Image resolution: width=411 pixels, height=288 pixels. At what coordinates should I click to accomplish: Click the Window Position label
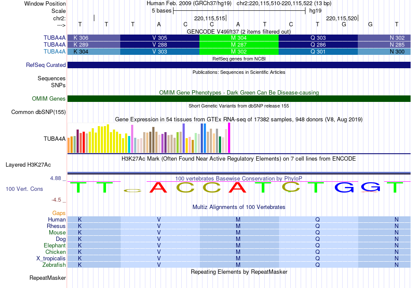45,3
